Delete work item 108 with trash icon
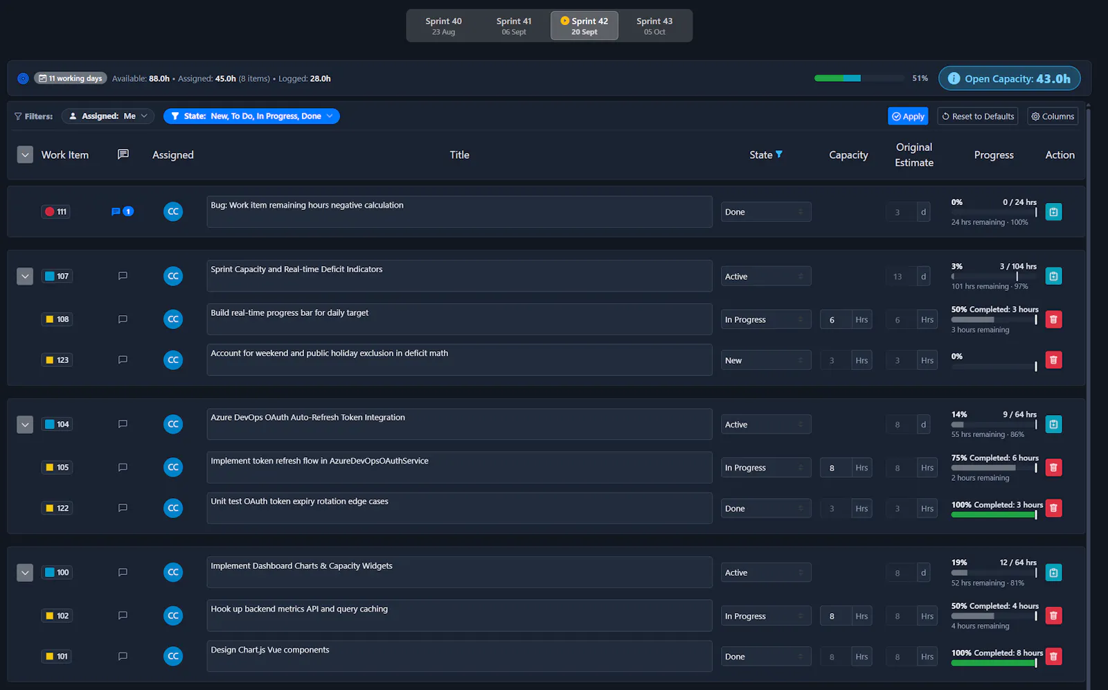This screenshot has height=690, width=1108. pyautogui.click(x=1053, y=319)
